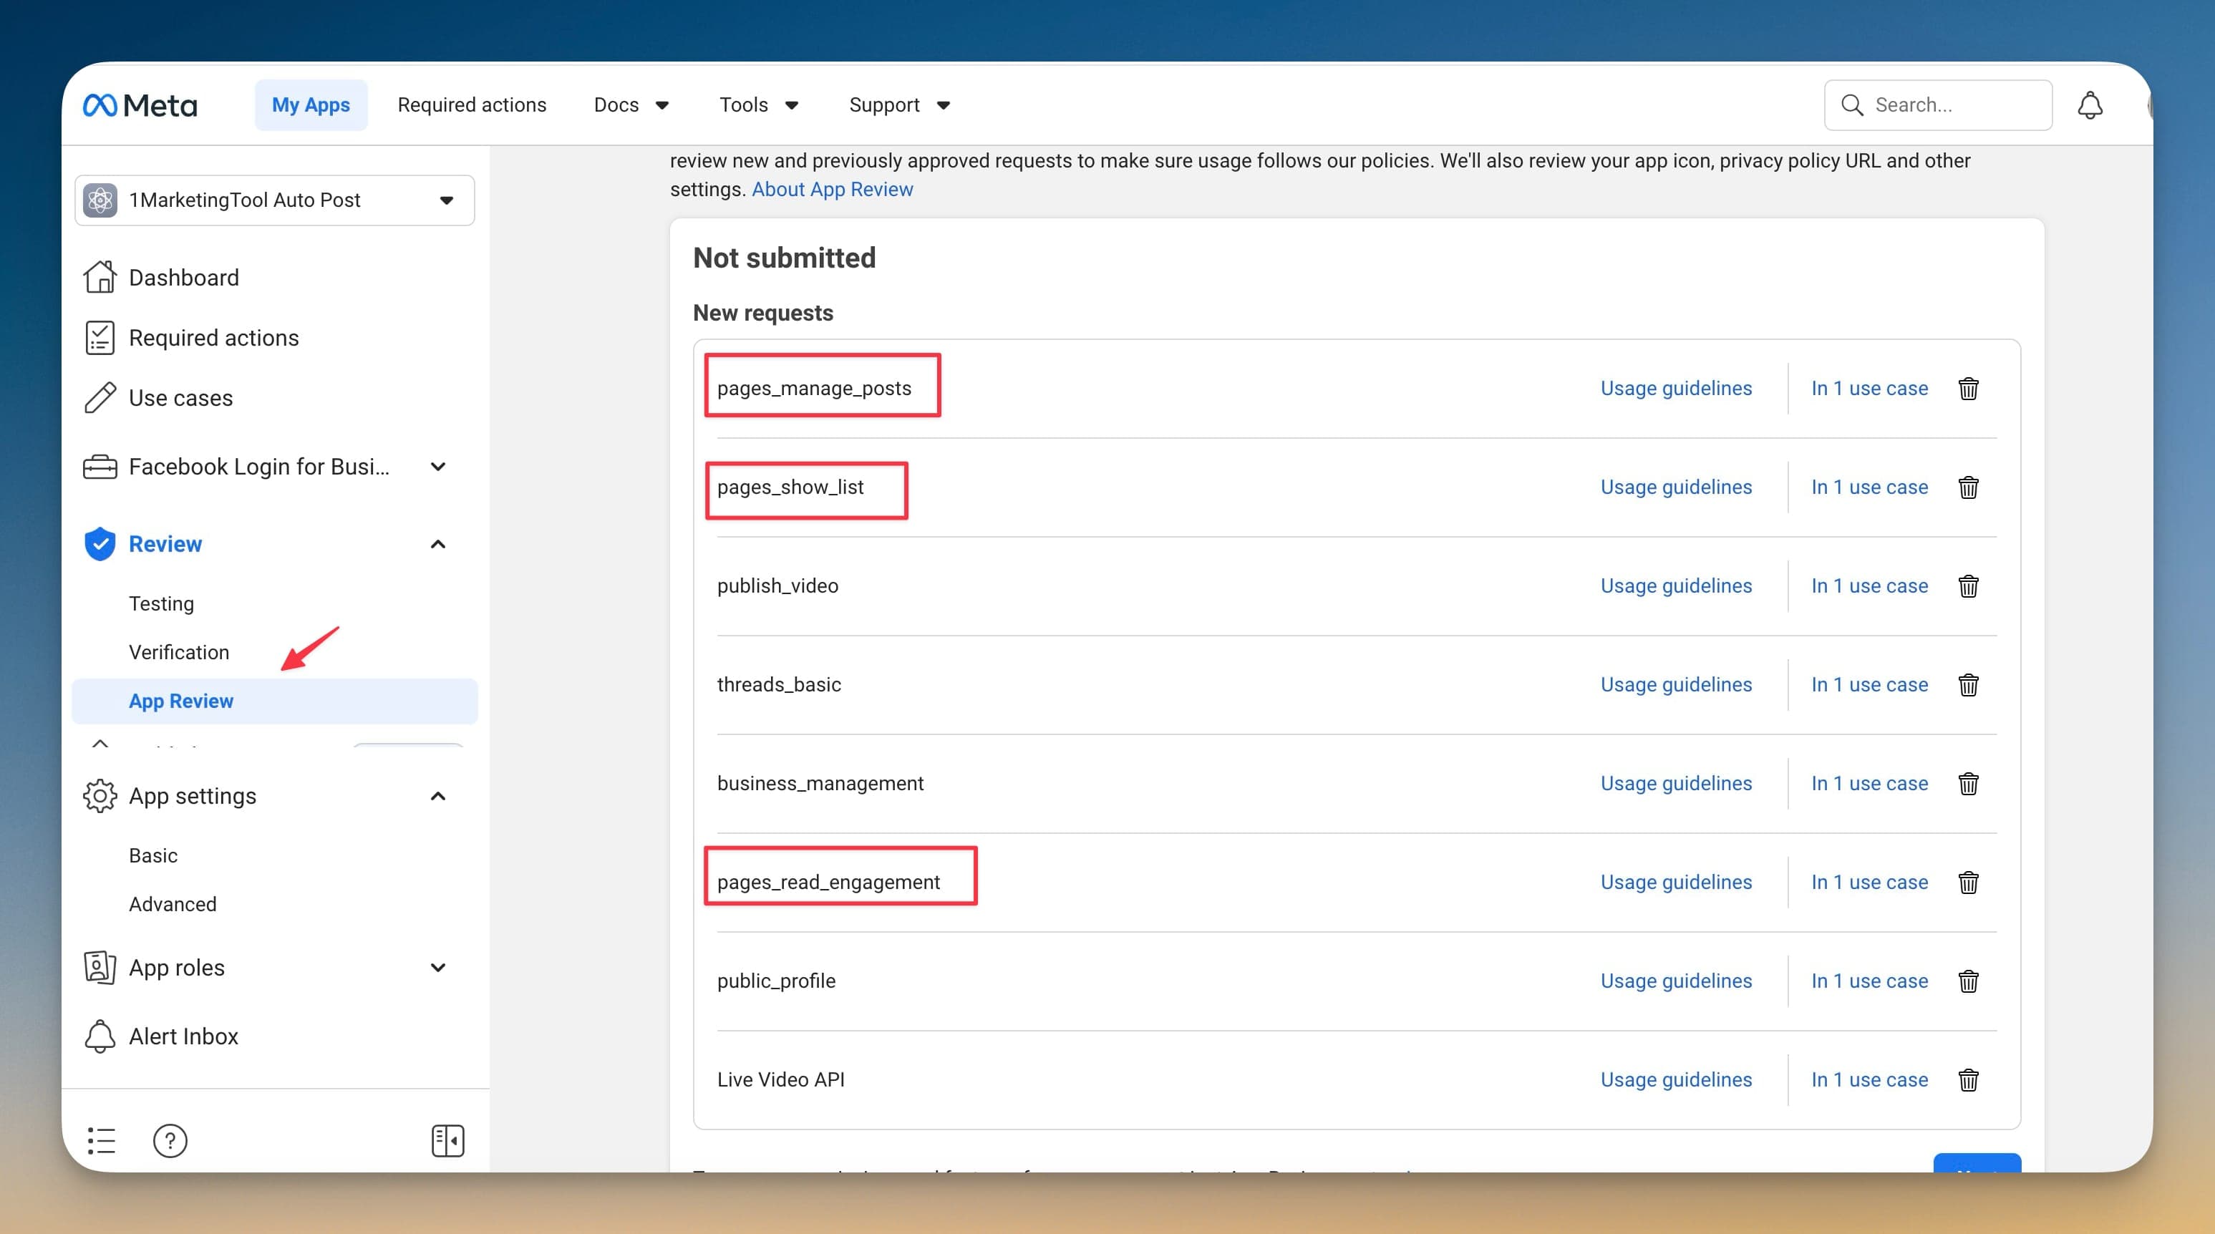
Task: Expand Facebook Login for Business chevron
Action: [x=437, y=466]
